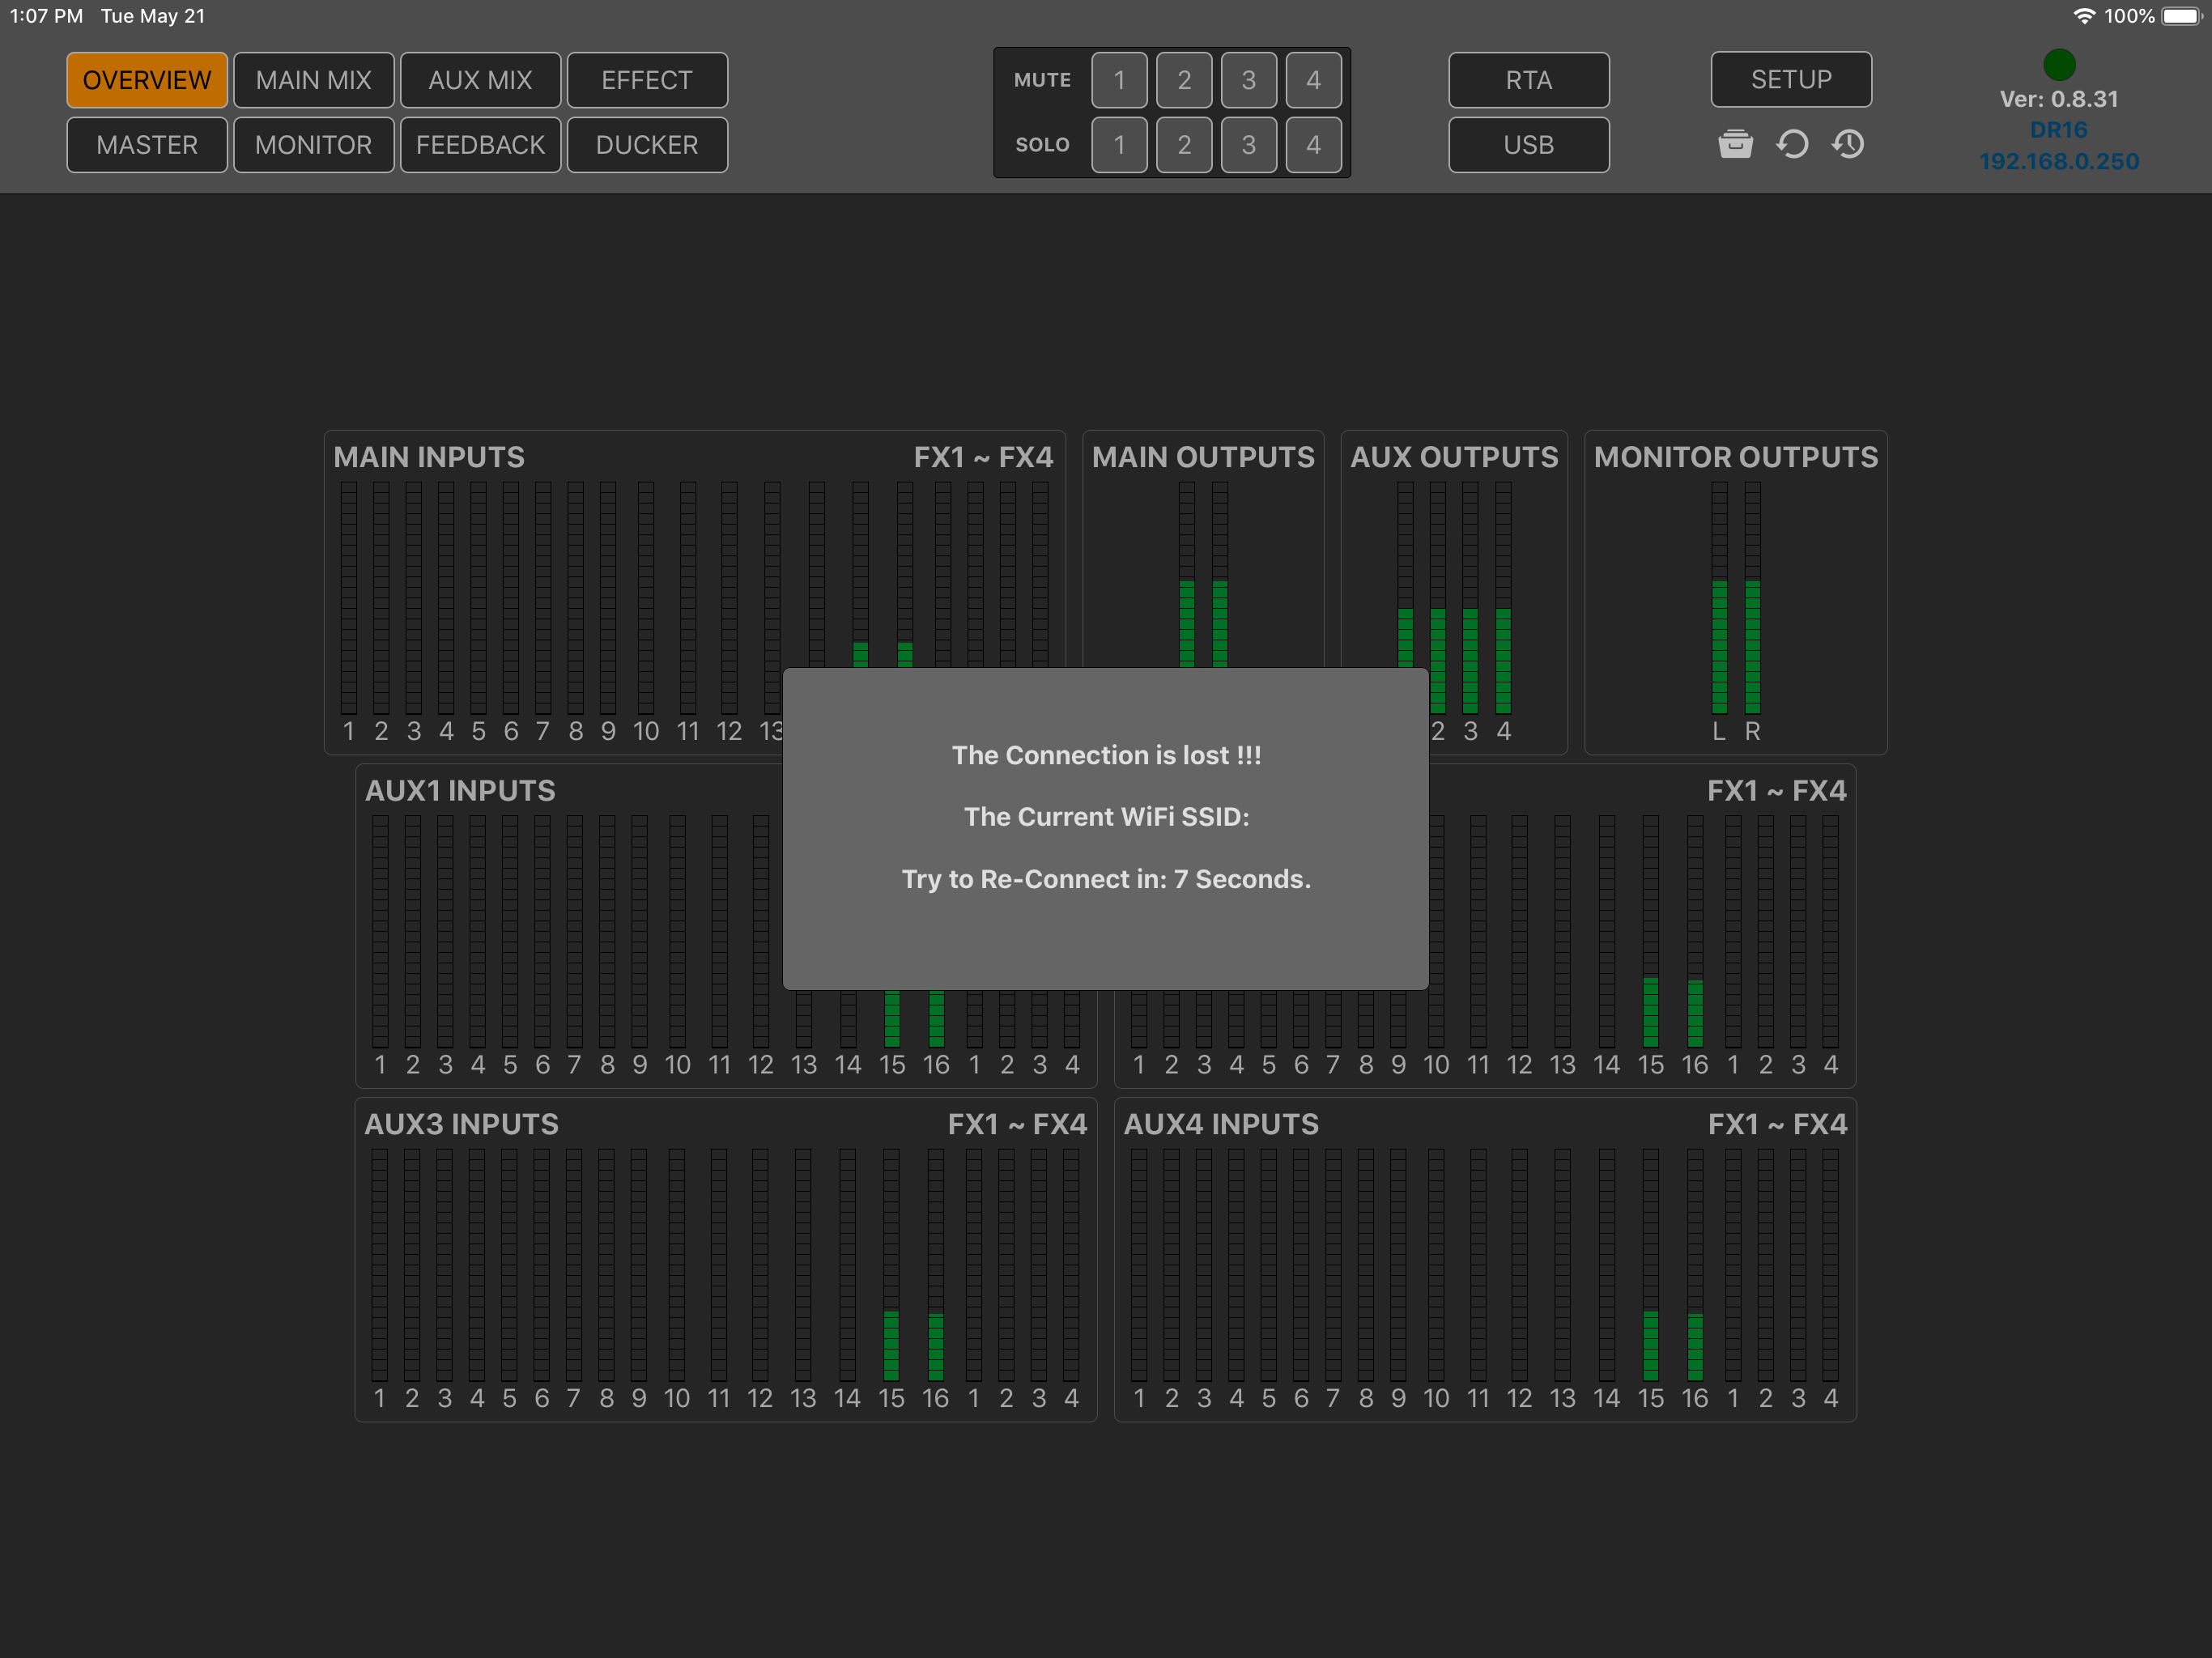Open the MASTER tab
Screen dimensions: 2212x1658
coord(147,145)
